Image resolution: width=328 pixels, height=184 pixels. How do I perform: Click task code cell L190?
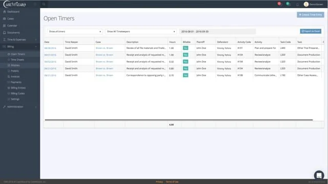[x=282, y=75]
